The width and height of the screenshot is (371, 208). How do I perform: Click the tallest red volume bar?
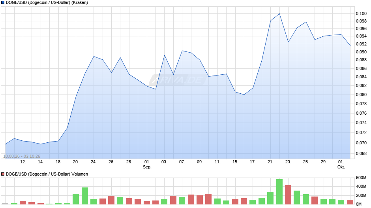pos(288,195)
